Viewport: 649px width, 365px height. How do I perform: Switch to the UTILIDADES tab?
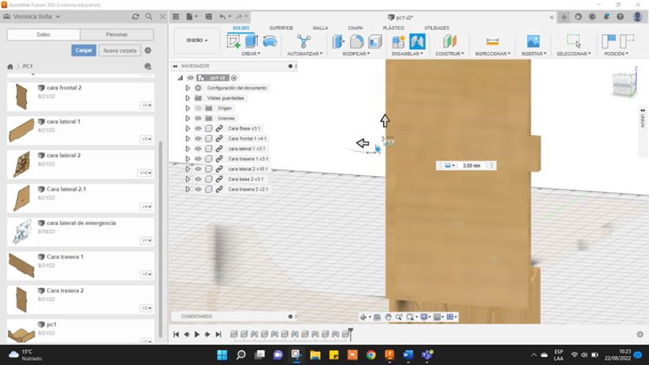pyautogui.click(x=437, y=28)
